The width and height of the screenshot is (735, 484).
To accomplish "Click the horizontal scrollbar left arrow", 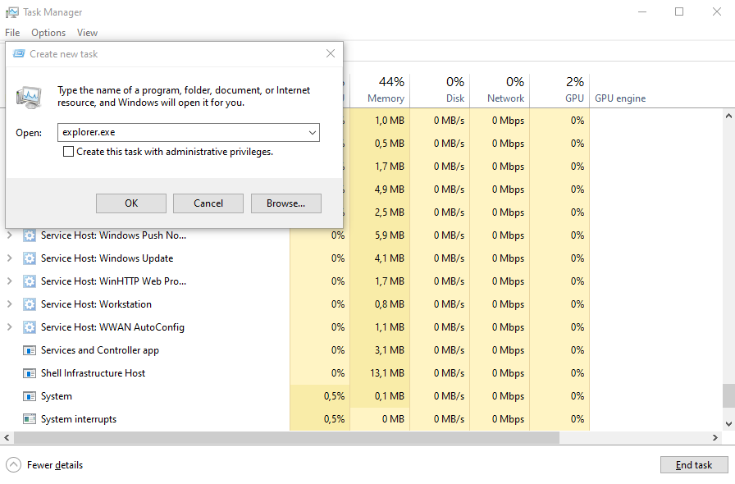I will (x=7, y=437).
